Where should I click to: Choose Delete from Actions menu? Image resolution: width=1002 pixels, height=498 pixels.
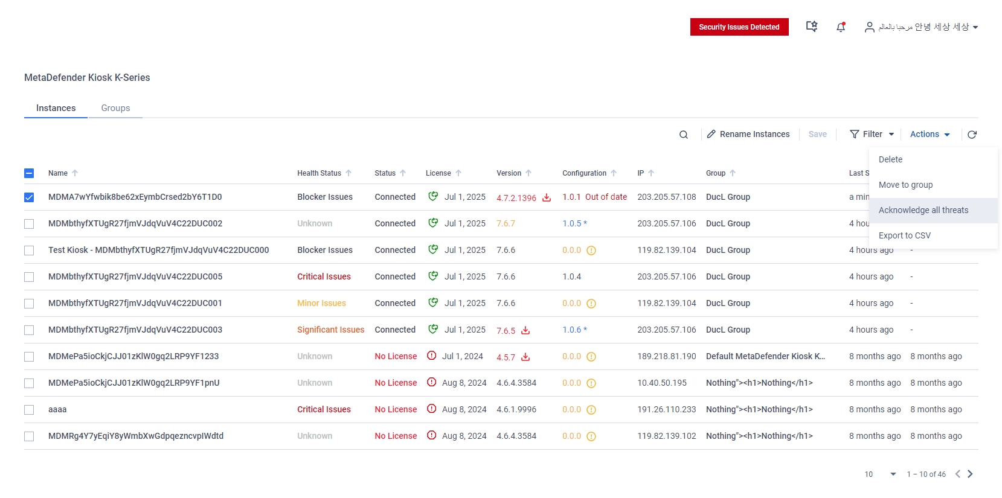(x=933, y=159)
